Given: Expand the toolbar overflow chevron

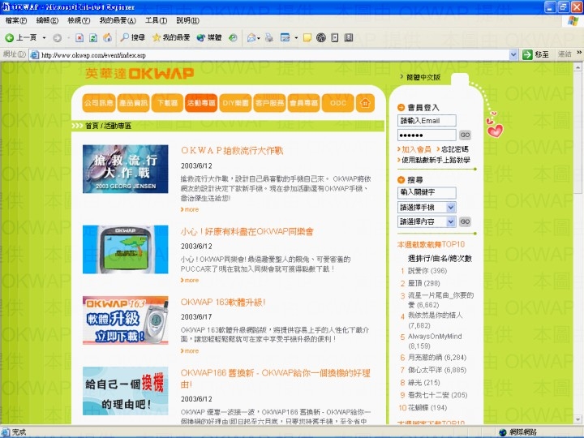Looking at the screenshot, I should 579,53.
